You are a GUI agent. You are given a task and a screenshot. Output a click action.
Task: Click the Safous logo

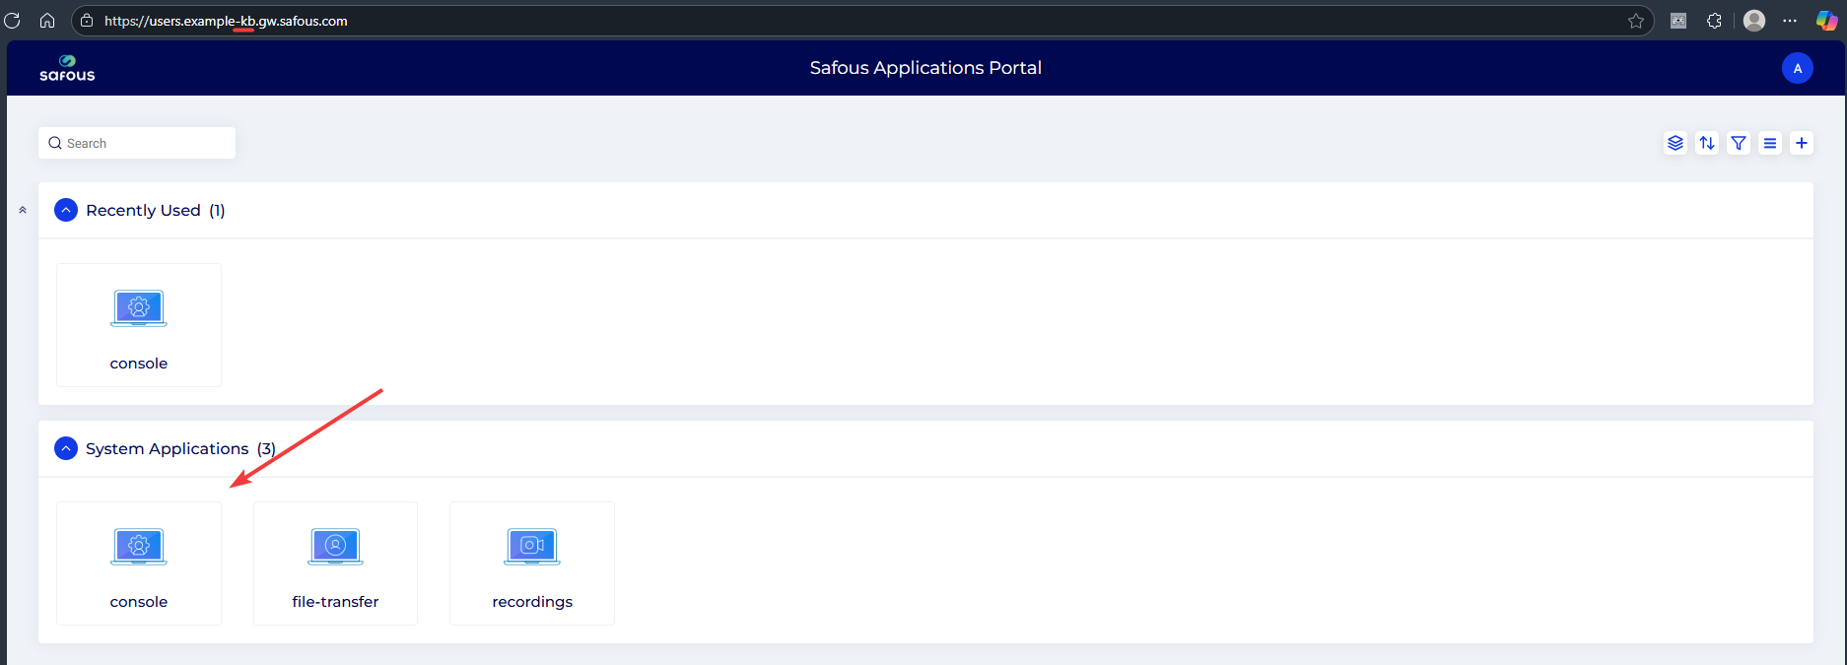[x=67, y=68]
